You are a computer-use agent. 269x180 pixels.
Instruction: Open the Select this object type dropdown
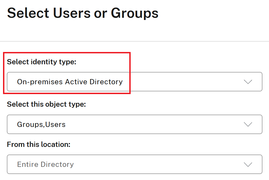click(134, 124)
